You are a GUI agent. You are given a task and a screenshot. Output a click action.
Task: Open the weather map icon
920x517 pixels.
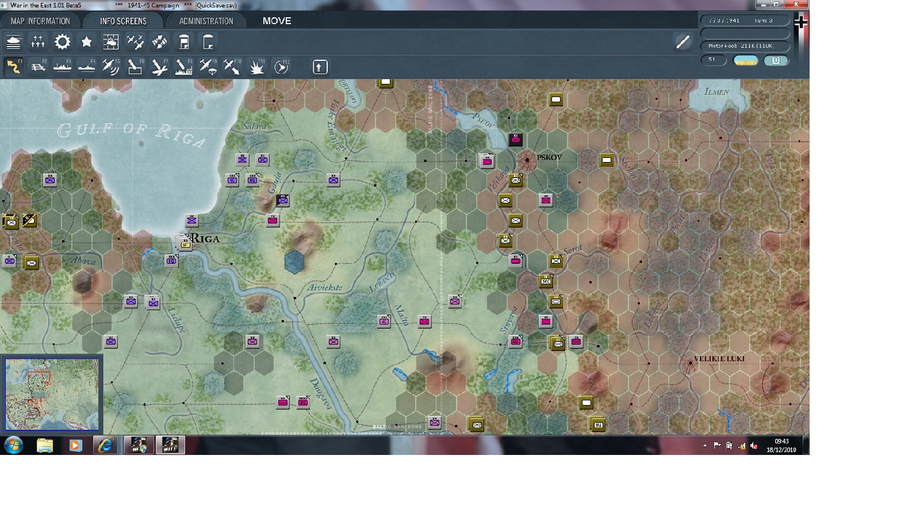(x=110, y=42)
